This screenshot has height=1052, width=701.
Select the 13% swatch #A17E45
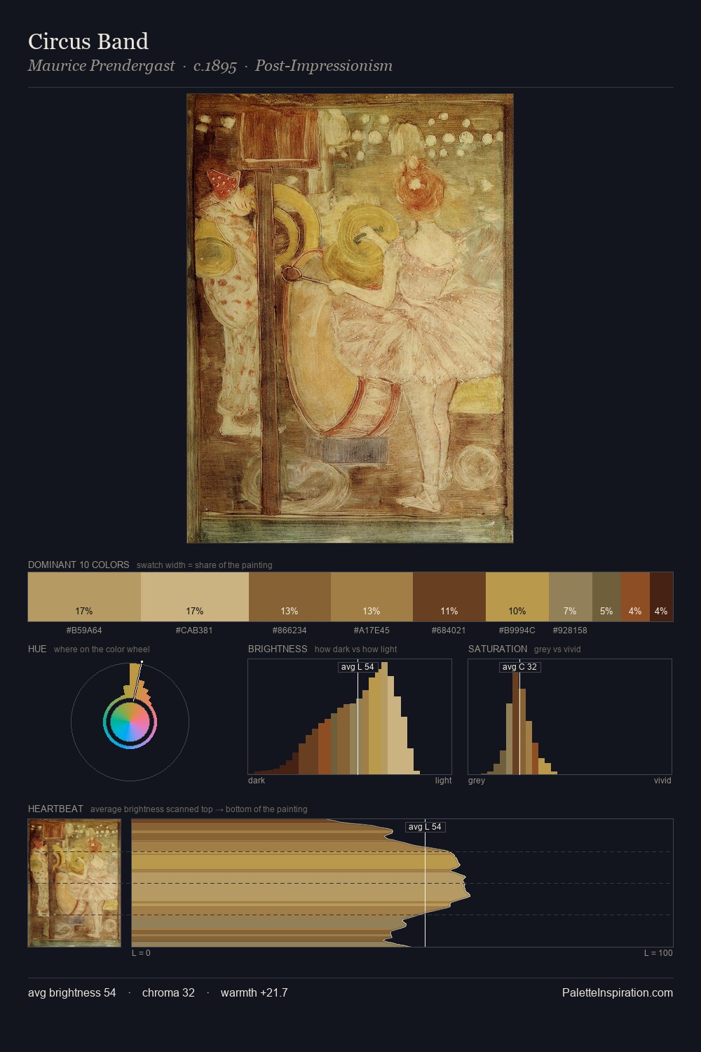(x=372, y=597)
